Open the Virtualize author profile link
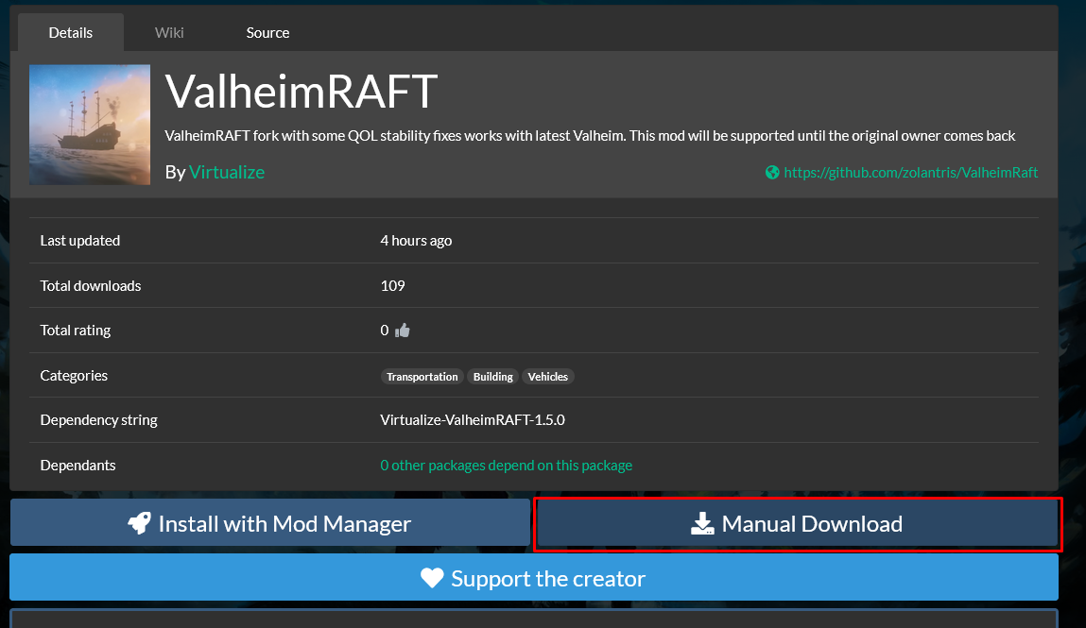The image size is (1086, 628). click(x=227, y=172)
